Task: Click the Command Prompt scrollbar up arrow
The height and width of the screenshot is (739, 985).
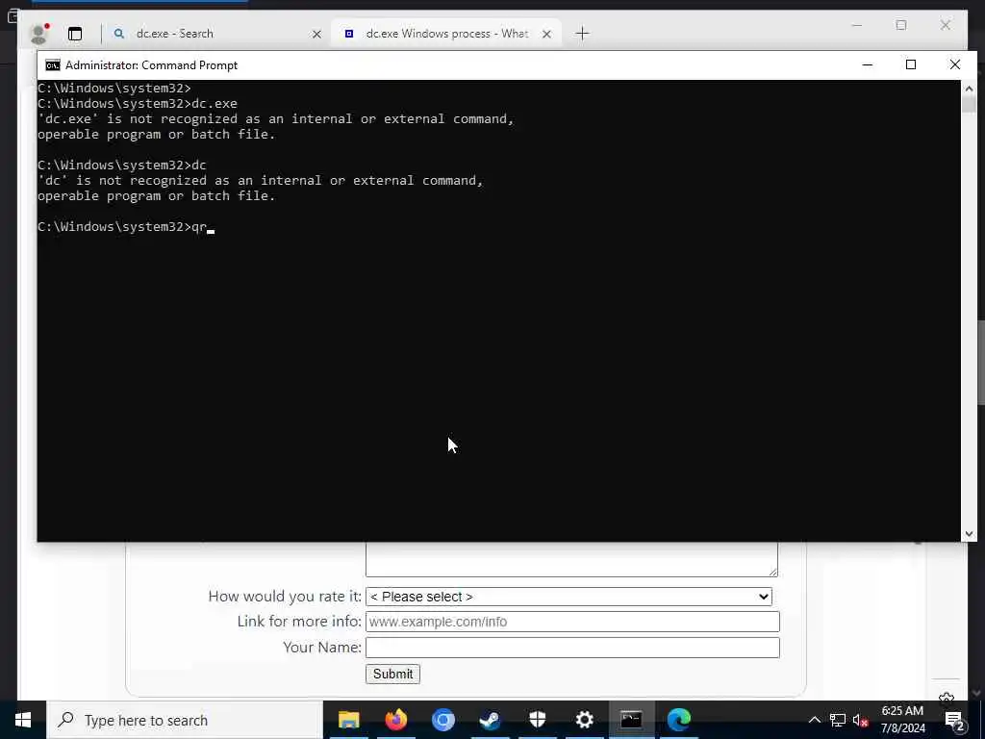Action: point(969,88)
